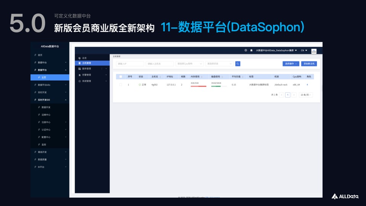Open the 请选择状态 dropdown
366x206 pixels.
coord(219,64)
